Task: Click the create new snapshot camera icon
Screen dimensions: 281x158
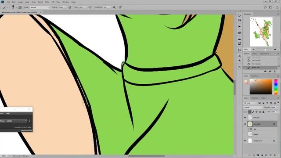Action: click(270, 72)
